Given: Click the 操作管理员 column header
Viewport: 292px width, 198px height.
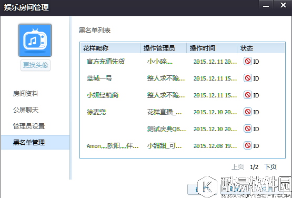Looking at the screenshot, I should [163, 48].
